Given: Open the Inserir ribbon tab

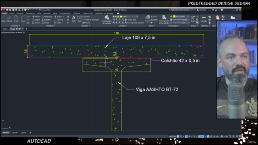Looking at the screenshot, I should click(12, 13).
